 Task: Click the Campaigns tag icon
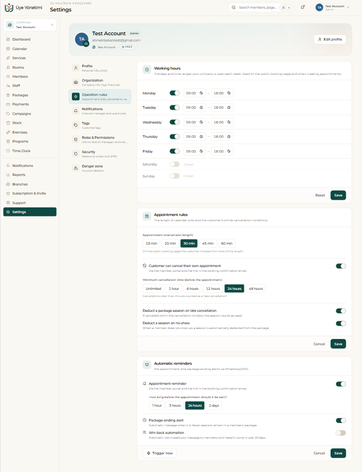click(8, 114)
